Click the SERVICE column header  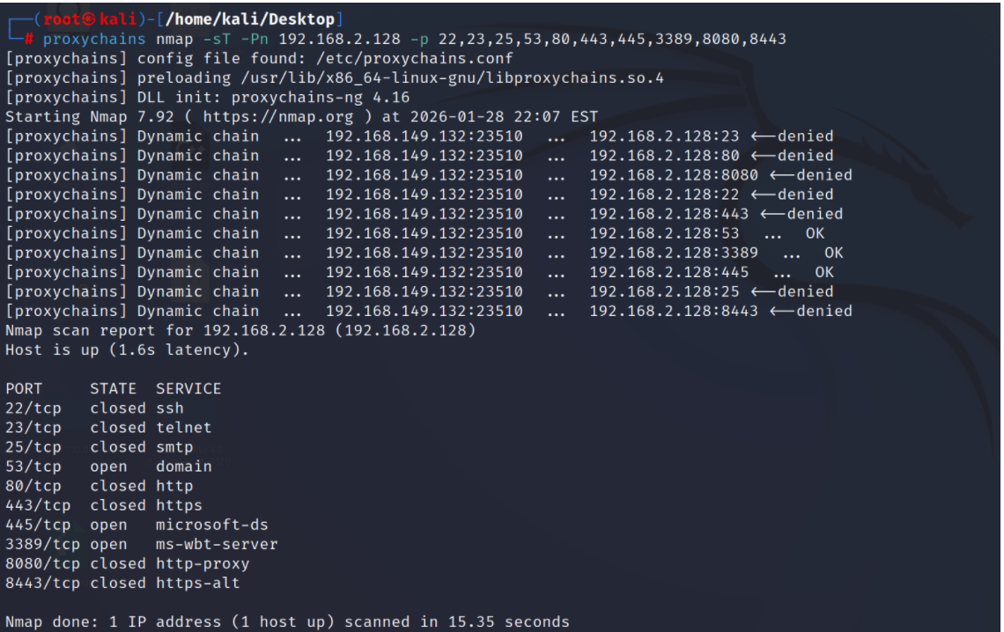point(188,389)
